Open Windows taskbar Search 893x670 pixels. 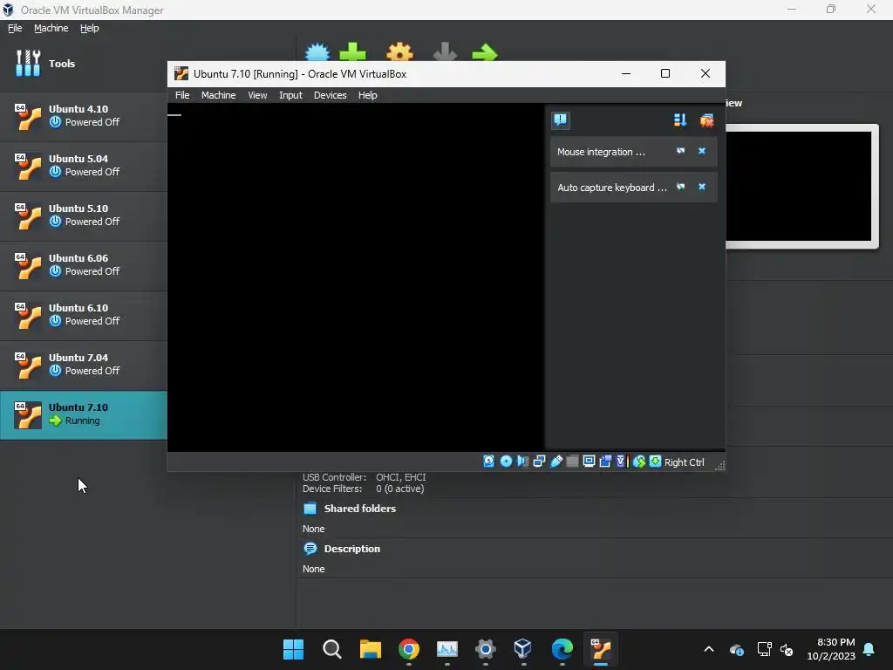331,649
